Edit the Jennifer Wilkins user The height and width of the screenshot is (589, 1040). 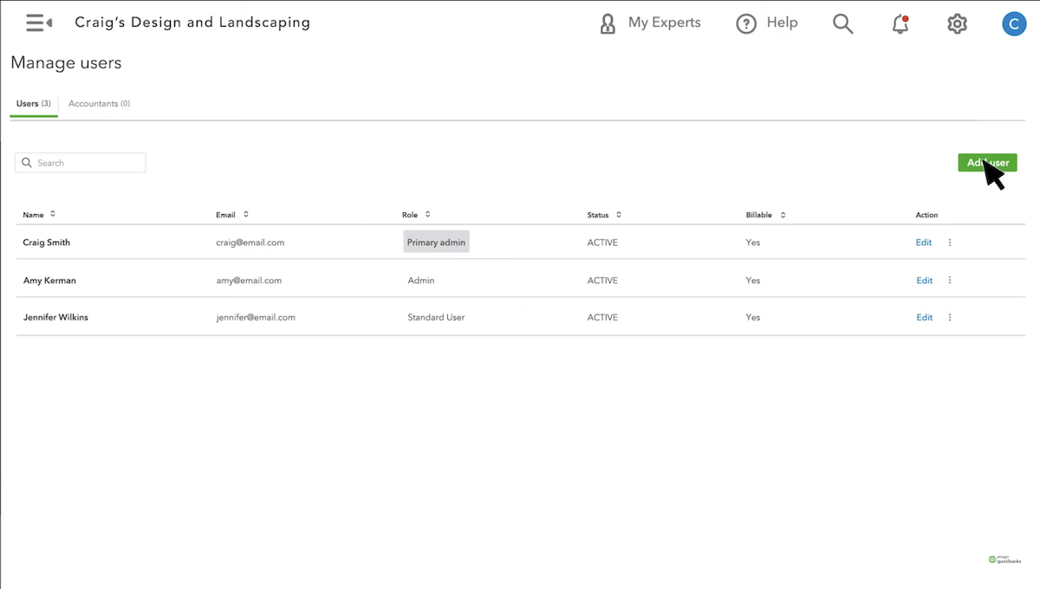[924, 318]
